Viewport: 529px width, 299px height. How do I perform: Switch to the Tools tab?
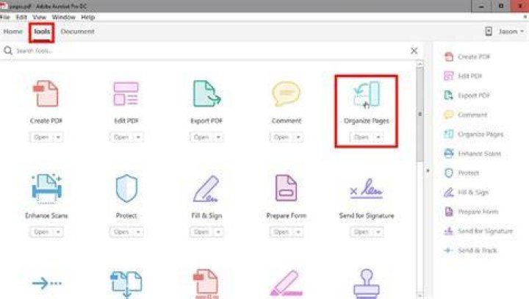coord(42,32)
